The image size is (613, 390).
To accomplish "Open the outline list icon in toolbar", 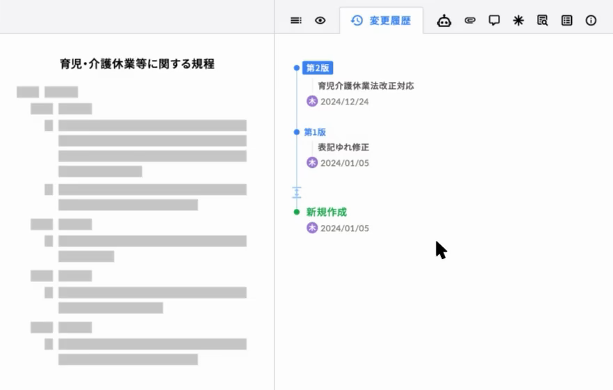I will (x=296, y=20).
